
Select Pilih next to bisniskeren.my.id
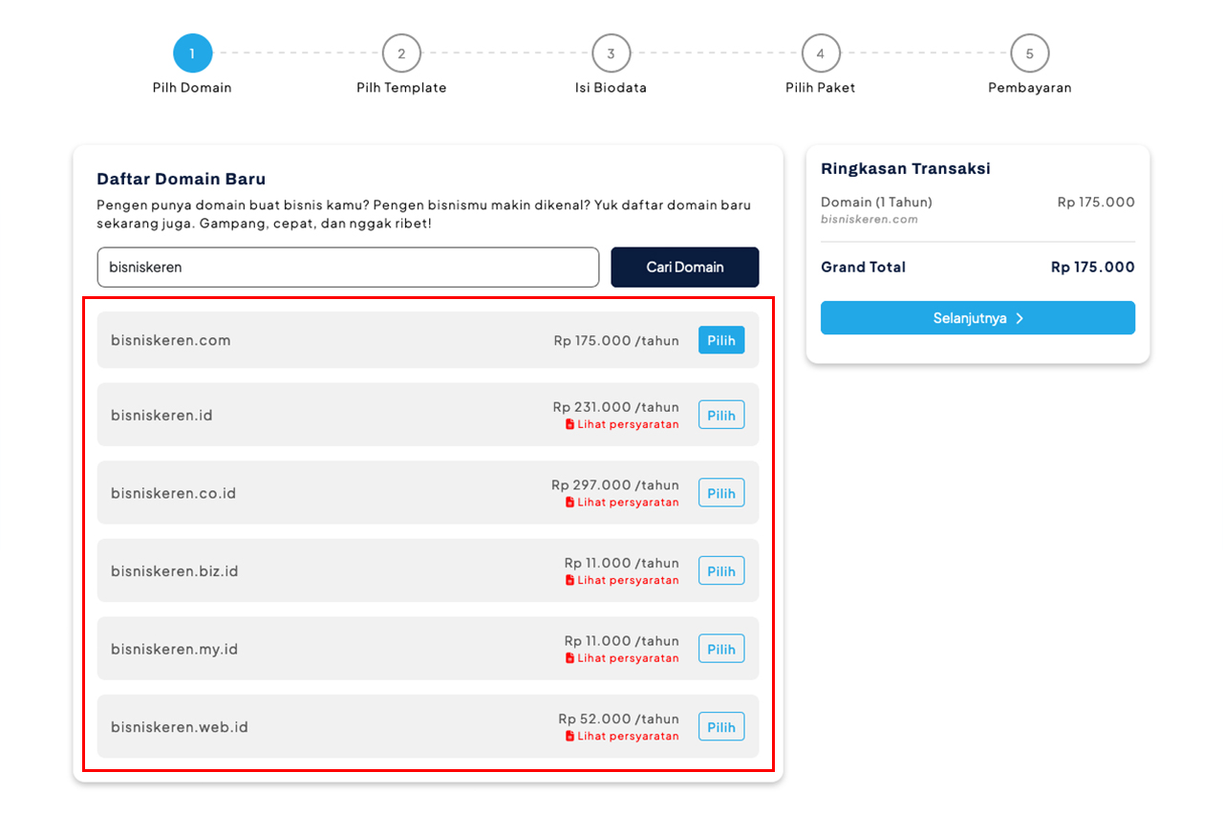[721, 649]
